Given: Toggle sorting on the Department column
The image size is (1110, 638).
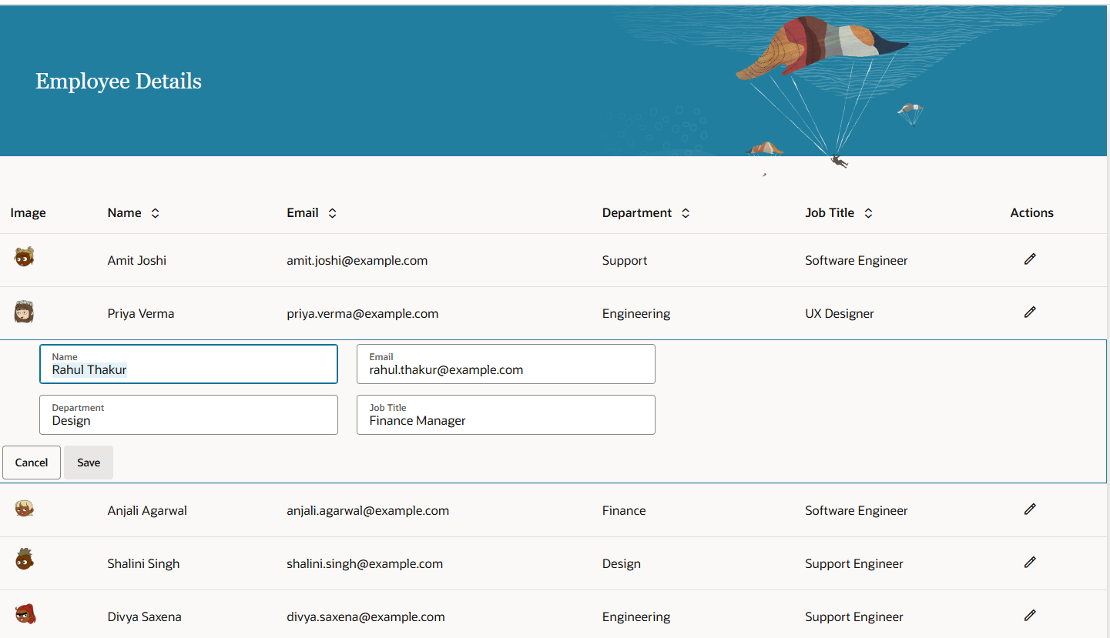Looking at the screenshot, I should 686,213.
